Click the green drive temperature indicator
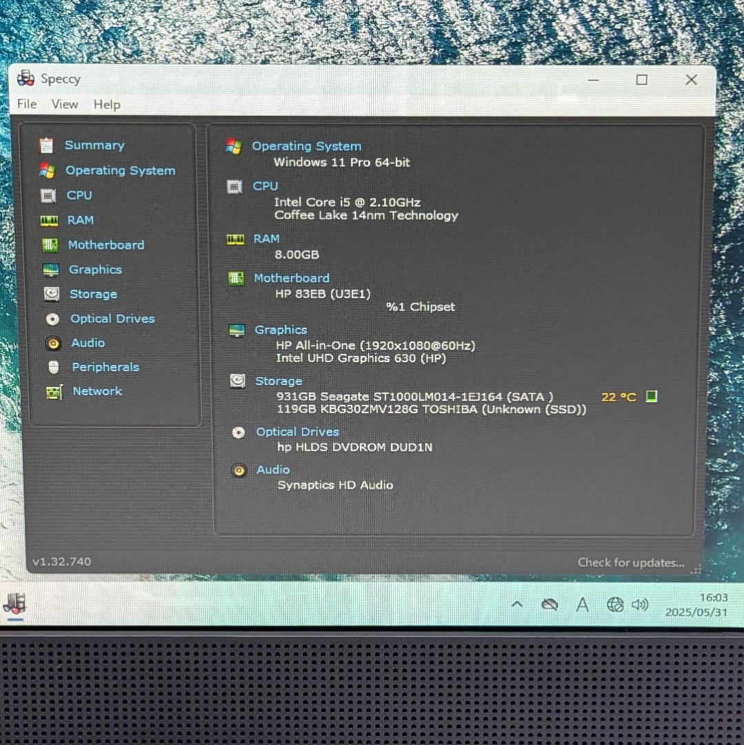Image resolution: width=744 pixels, height=745 pixels. (651, 397)
